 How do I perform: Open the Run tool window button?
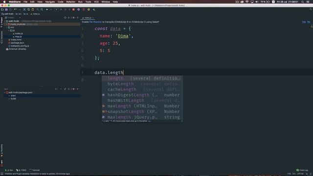point(9,170)
